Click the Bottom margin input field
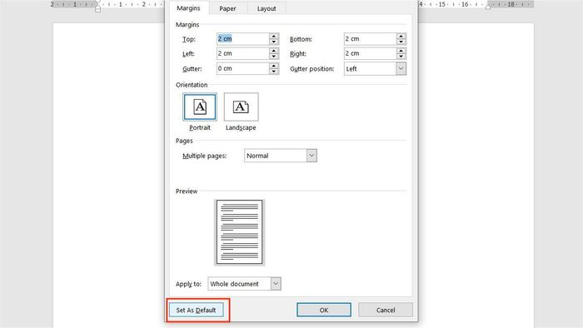Screen dimensions: 583x328 [x=370, y=38]
